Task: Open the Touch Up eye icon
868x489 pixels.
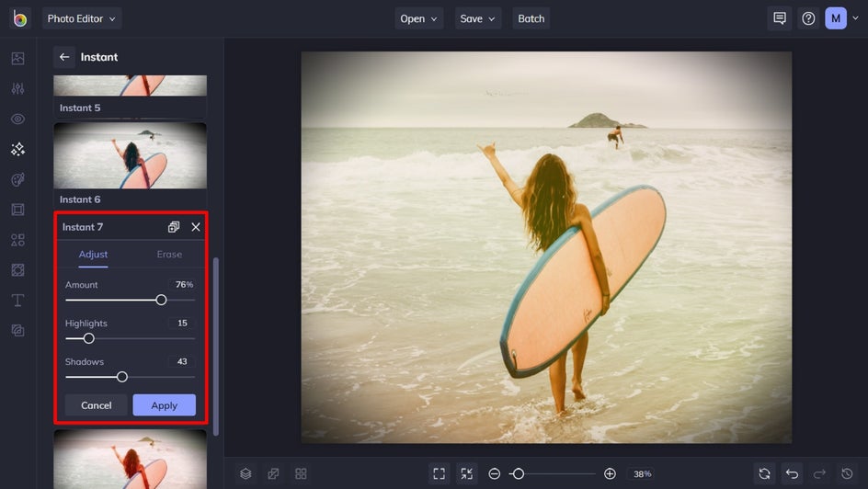Action: tap(17, 119)
